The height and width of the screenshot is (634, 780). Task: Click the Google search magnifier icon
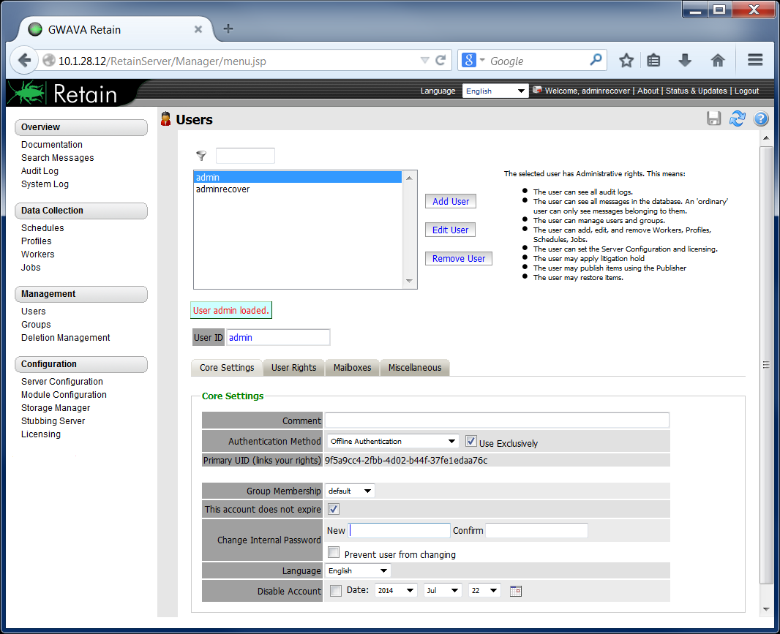pyautogui.click(x=596, y=60)
